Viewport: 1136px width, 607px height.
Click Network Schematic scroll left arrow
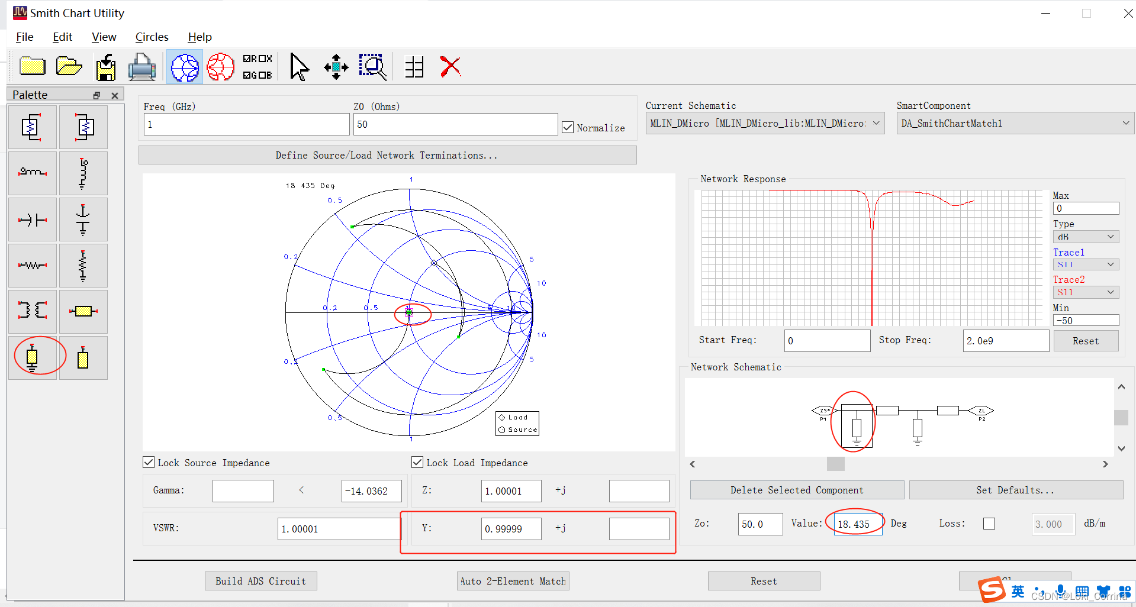[x=693, y=464]
